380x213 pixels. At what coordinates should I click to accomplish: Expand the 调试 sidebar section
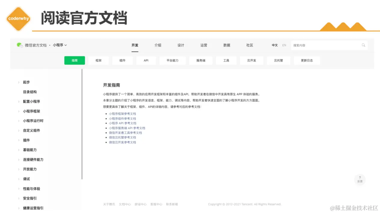tap(26, 179)
